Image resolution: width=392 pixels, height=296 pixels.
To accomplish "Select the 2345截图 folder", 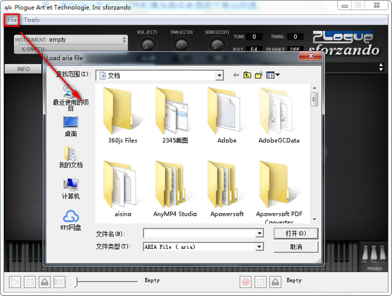I will click(175, 115).
